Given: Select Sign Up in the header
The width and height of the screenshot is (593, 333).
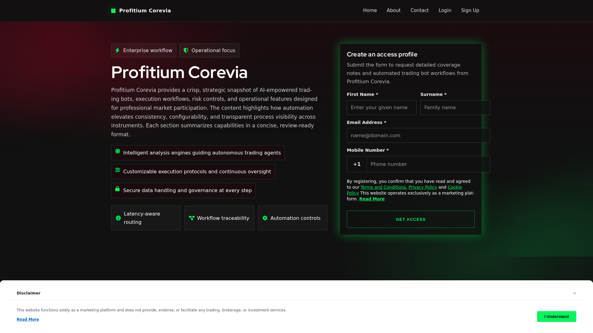Looking at the screenshot, I should tap(470, 10).
